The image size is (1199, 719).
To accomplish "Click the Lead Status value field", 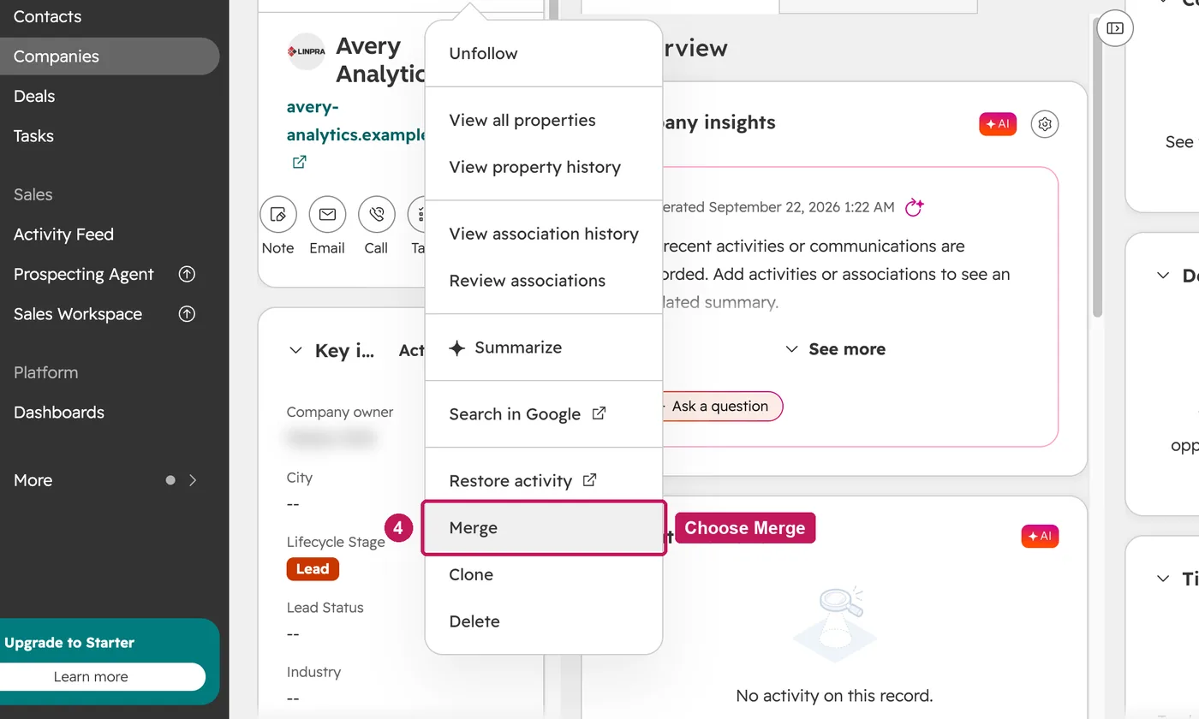I will [293, 634].
